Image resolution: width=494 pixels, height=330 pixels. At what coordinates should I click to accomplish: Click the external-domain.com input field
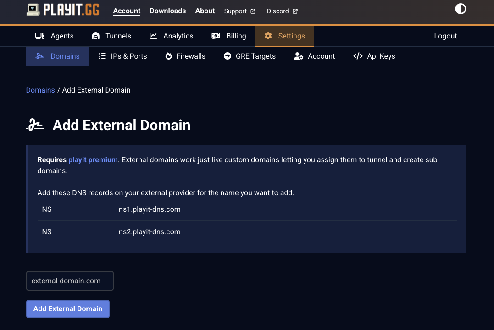70,280
